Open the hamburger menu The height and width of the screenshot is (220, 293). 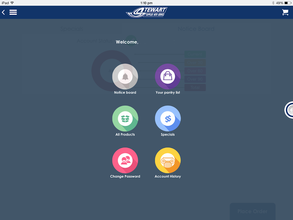coord(13,12)
